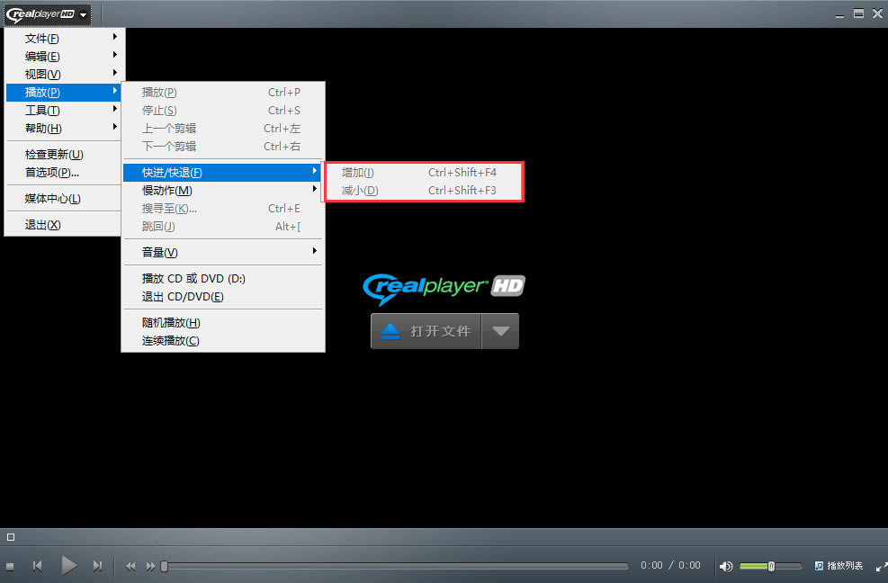Click the fast-forward double-arrow icon
The height and width of the screenshot is (583, 888).
(x=149, y=565)
